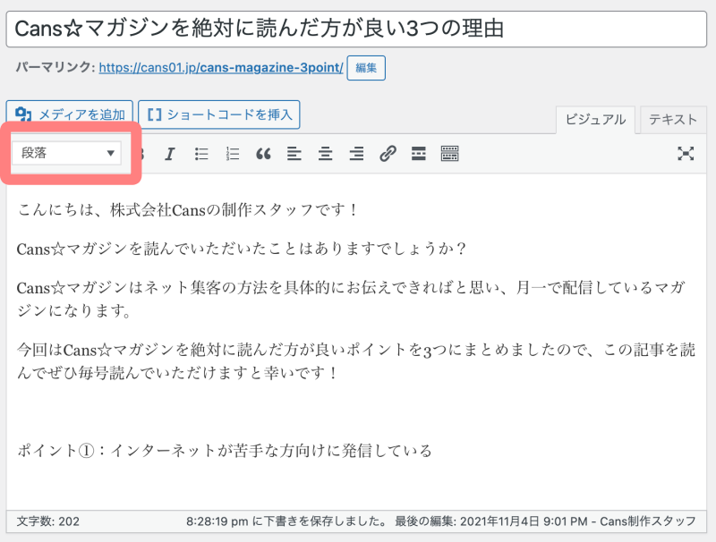The width and height of the screenshot is (716, 542).
Task: Align text to the right
Action: click(x=356, y=154)
